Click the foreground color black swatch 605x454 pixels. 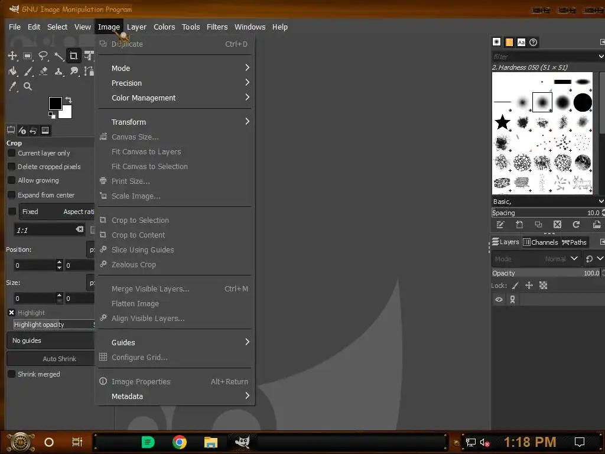pos(55,103)
